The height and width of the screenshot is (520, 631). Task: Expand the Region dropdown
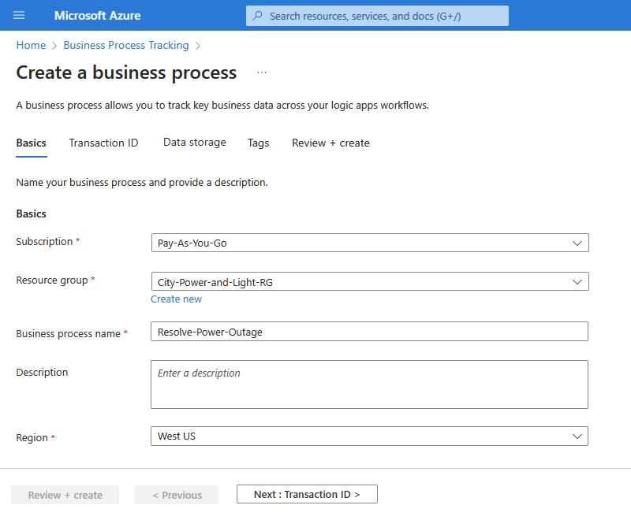pos(369,436)
